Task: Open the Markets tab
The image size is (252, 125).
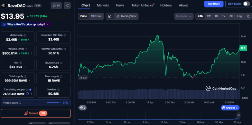Action: [x=103, y=5]
